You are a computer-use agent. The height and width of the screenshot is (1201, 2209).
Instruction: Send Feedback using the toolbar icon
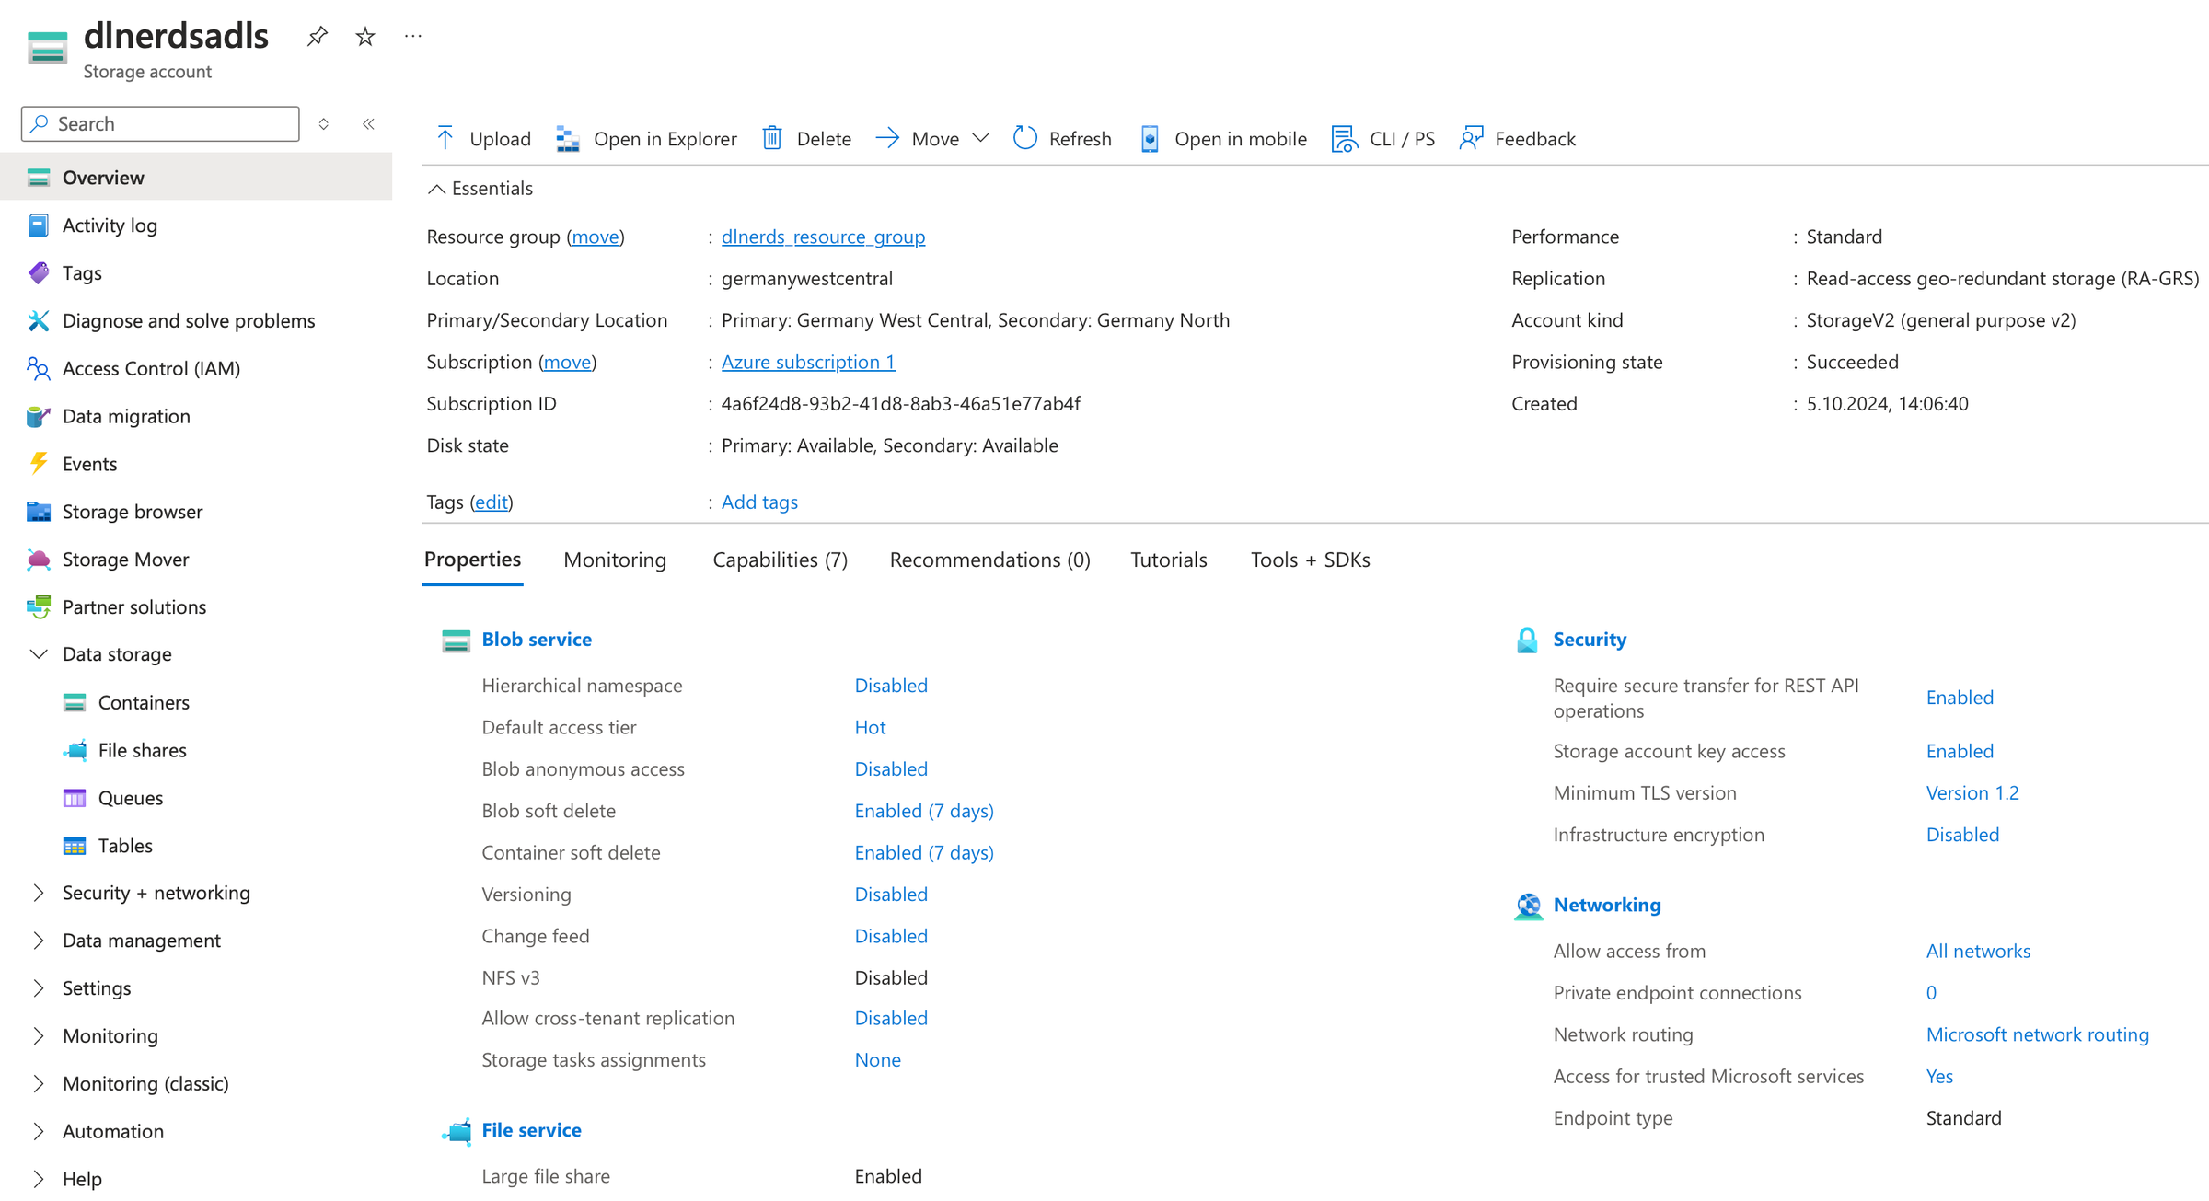(x=1470, y=137)
